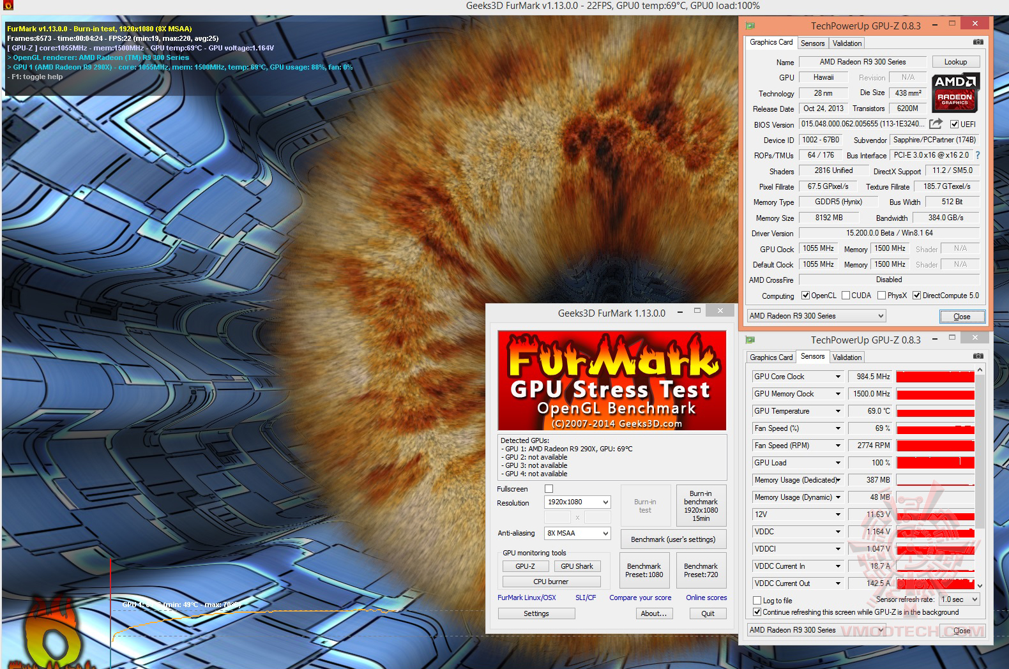This screenshot has width=1009, height=669.
Task: Click the camera screenshot icon in GPU-Z Sensors window
Action: (x=978, y=356)
